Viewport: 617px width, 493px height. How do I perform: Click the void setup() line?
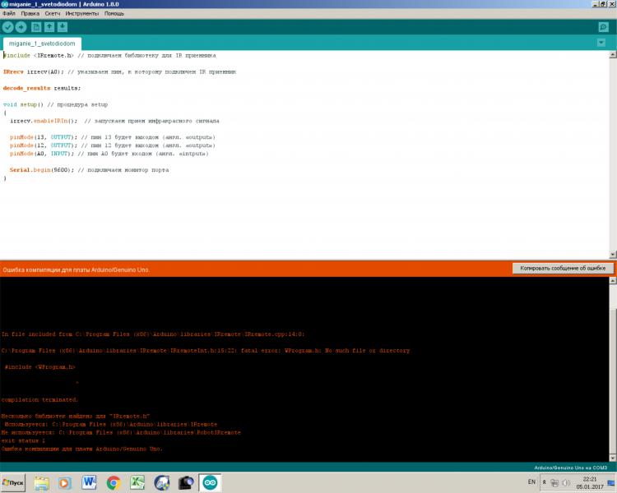click(x=55, y=104)
